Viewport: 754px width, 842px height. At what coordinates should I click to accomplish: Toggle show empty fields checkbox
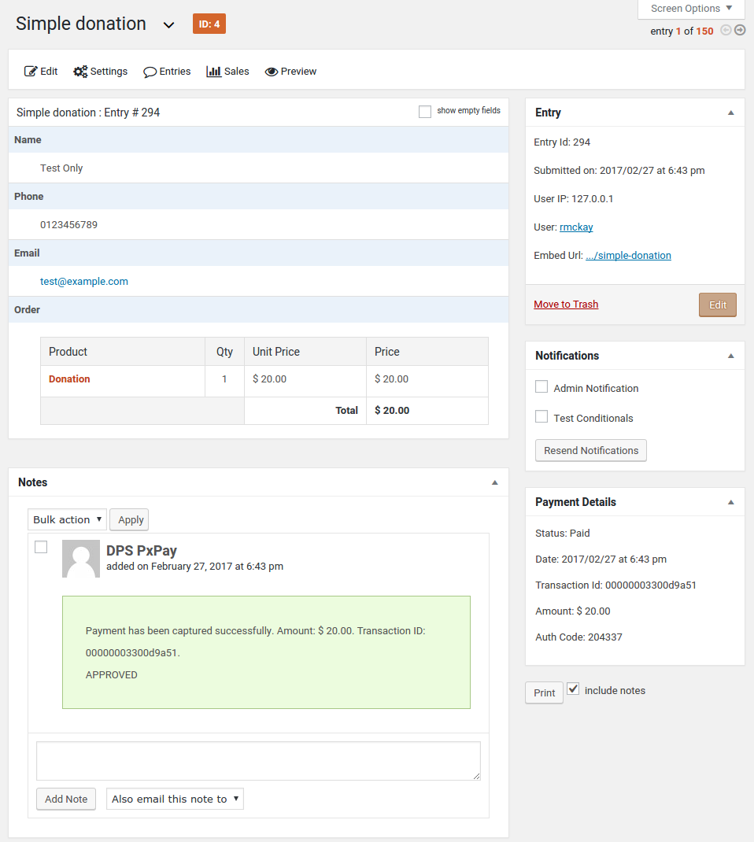click(x=425, y=111)
